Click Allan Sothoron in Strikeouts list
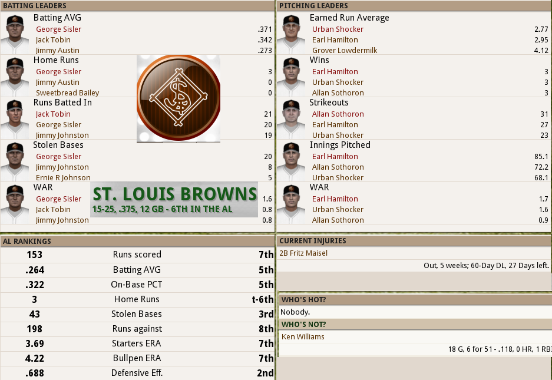The height and width of the screenshot is (380, 552). (338, 114)
